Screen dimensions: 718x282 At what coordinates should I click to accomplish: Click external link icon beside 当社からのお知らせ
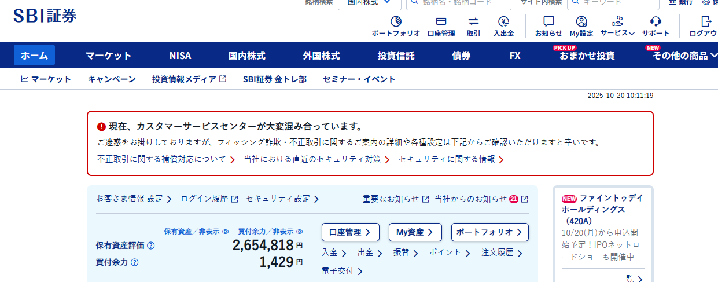[x=524, y=199]
